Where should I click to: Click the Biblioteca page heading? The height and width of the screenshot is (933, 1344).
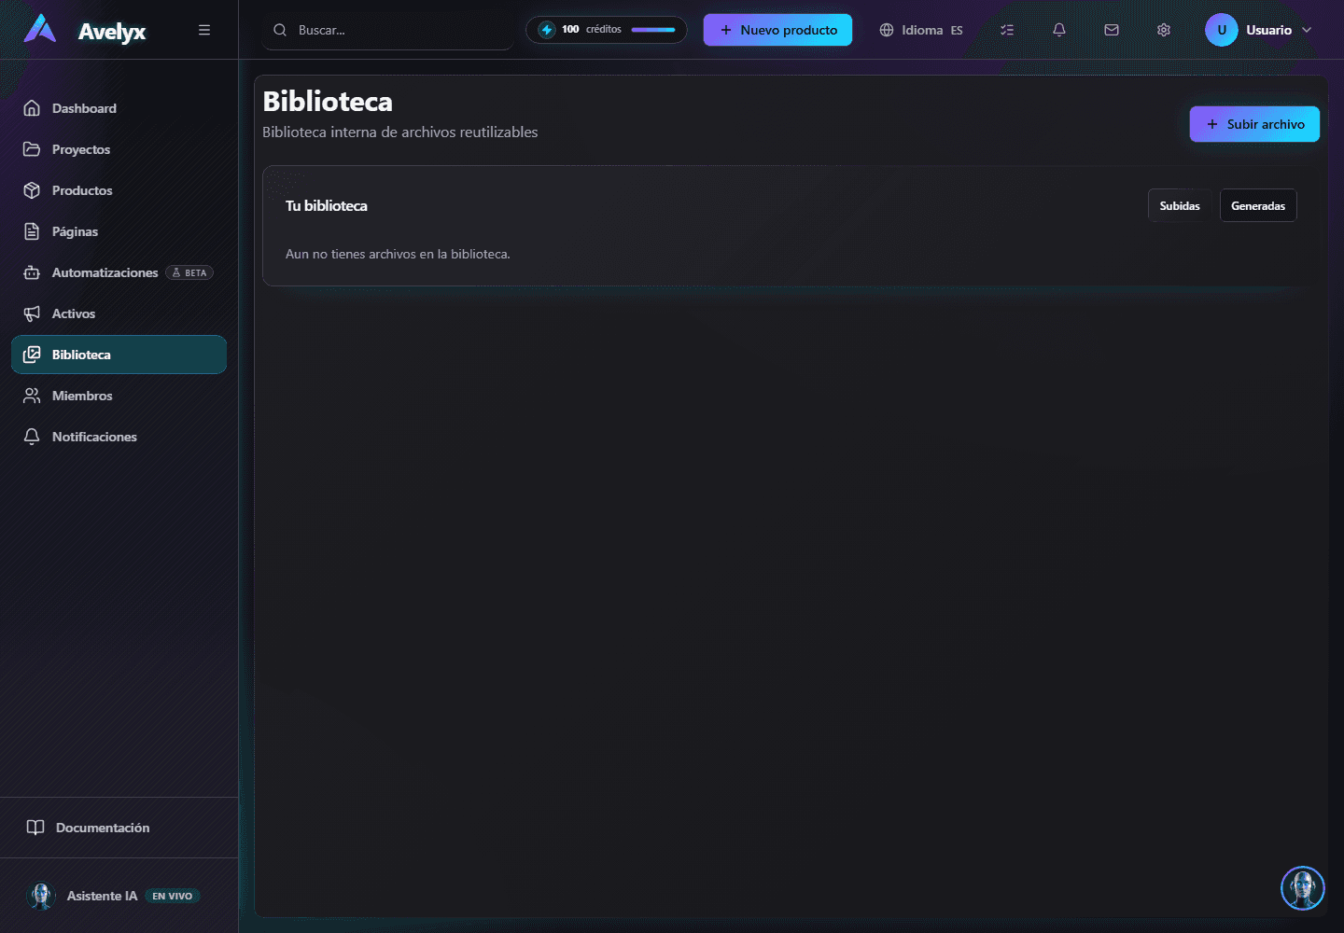[x=328, y=101]
